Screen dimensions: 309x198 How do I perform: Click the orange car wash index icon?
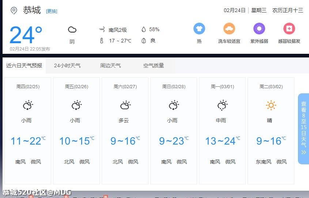tap(229, 29)
